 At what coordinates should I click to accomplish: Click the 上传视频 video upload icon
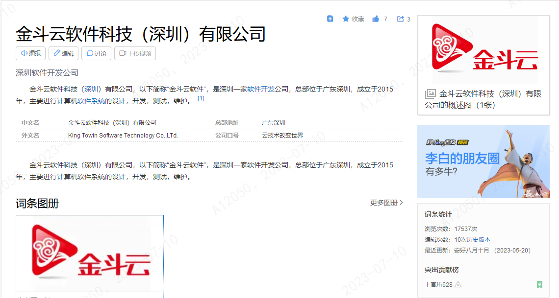coord(123,53)
